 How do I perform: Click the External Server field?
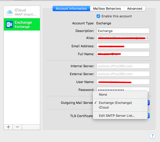123,74
